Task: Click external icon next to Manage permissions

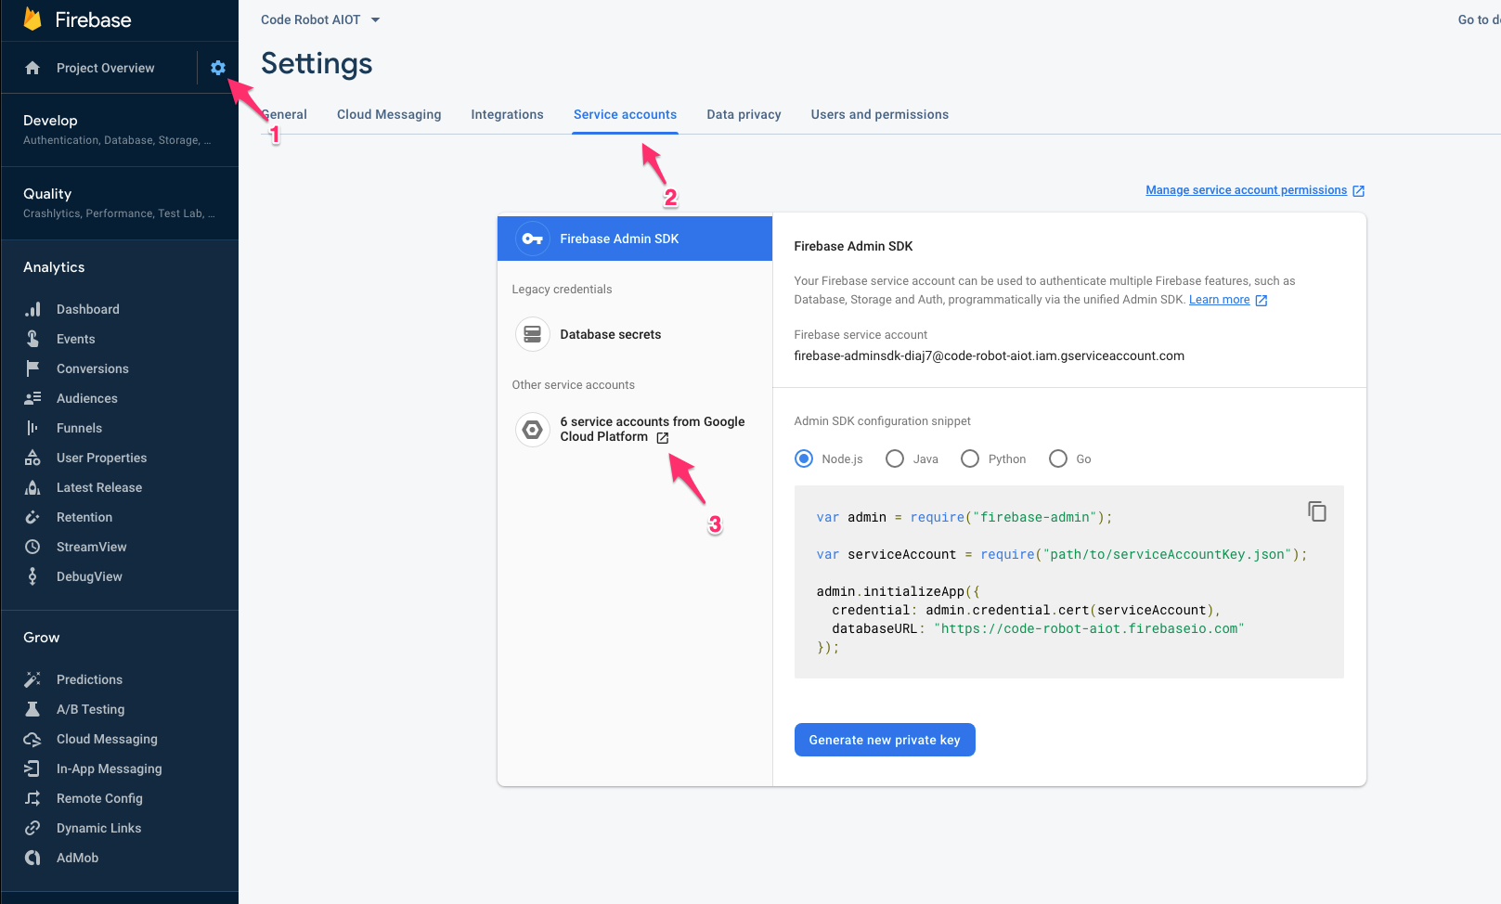Action: 1358,190
